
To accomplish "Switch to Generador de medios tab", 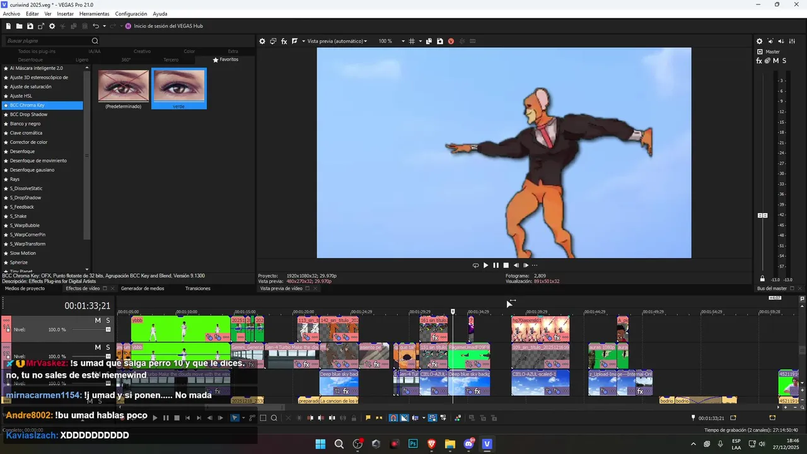I will coord(142,288).
